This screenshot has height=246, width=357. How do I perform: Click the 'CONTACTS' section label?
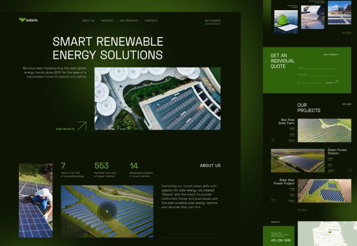[x=275, y=222]
